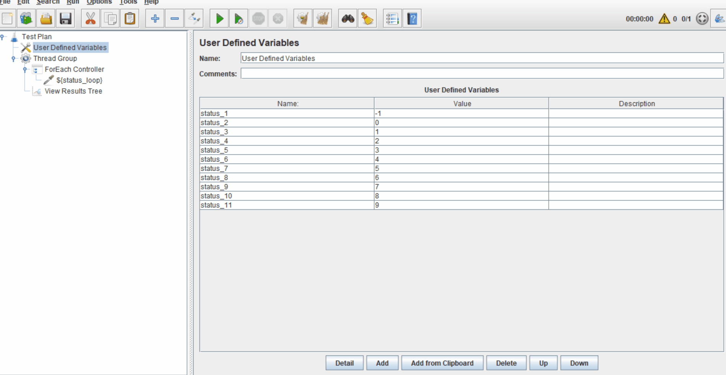Click the Start no pauses icon
The image size is (726, 375).
click(239, 18)
